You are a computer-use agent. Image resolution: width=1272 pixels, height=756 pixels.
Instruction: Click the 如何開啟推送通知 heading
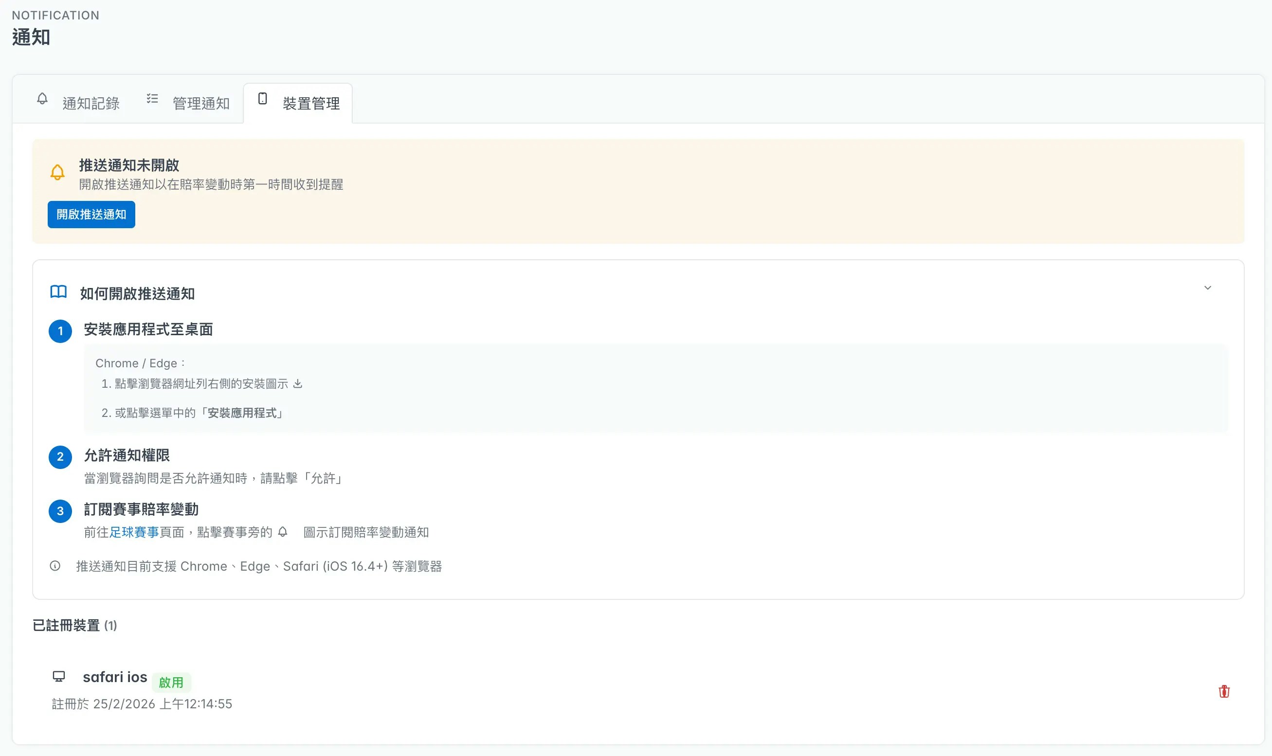(x=137, y=293)
